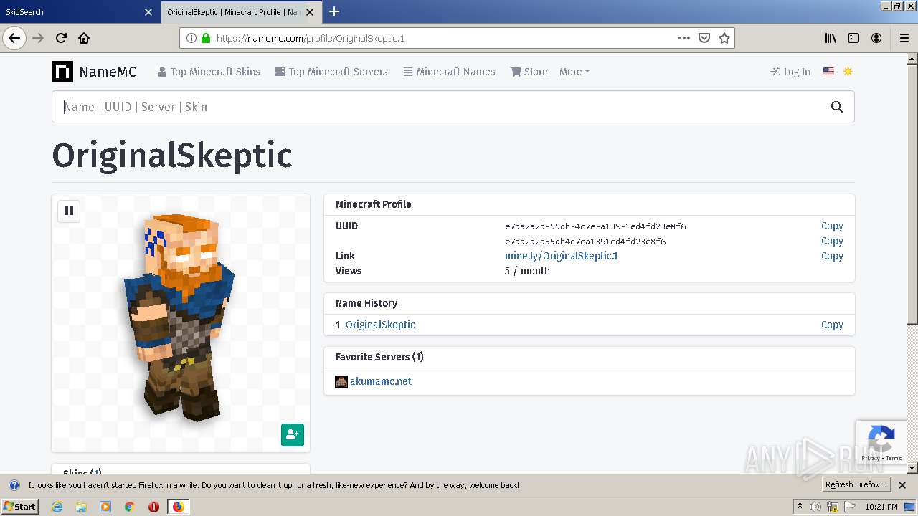
Task: Click the NameMC logo icon
Action: click(62, 72)
